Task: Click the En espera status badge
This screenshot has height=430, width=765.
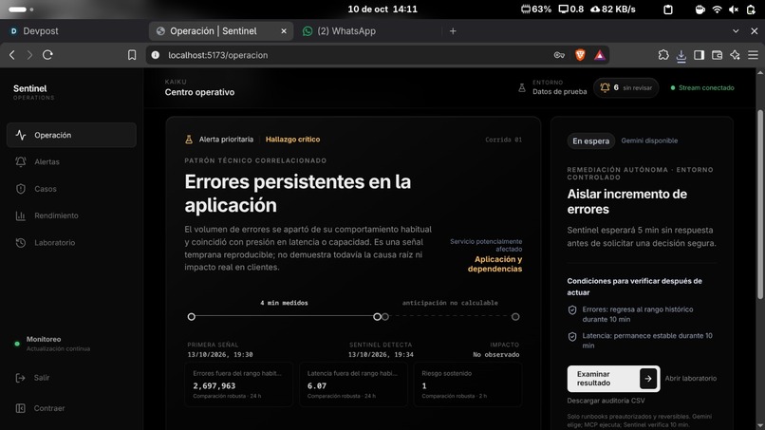Action: click(x=590, y=141)
